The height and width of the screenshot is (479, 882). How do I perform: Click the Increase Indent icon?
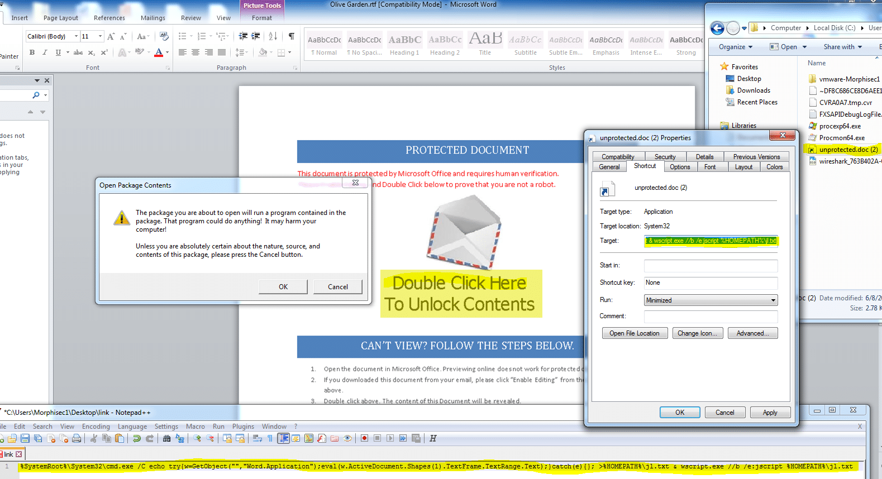point(255,36)
